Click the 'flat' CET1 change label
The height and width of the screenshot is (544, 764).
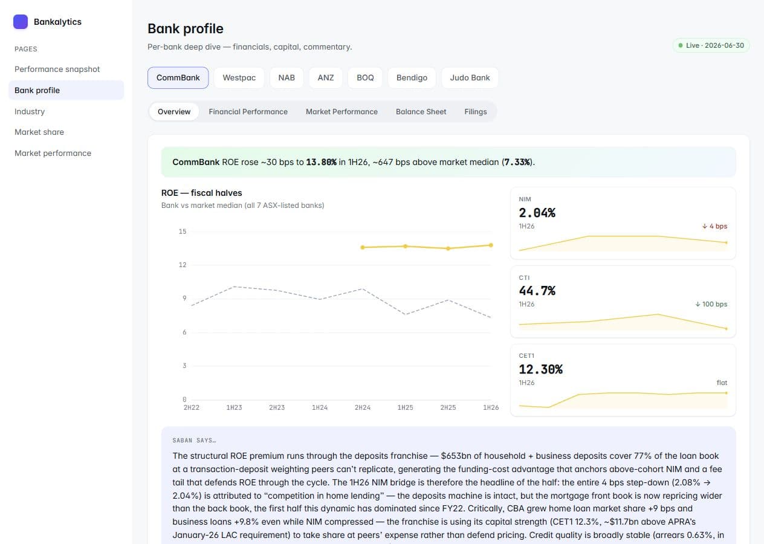722,383
